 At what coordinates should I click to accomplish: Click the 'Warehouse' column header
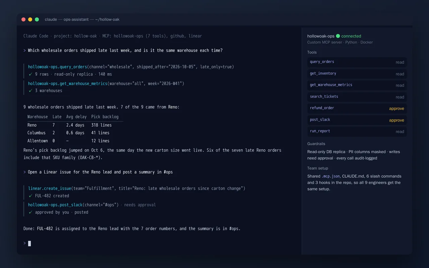click(x=38, y=117)
